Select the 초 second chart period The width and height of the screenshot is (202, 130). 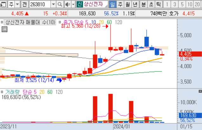151,4
